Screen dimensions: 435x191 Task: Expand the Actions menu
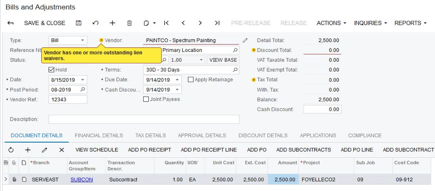[x=332, y=23]
